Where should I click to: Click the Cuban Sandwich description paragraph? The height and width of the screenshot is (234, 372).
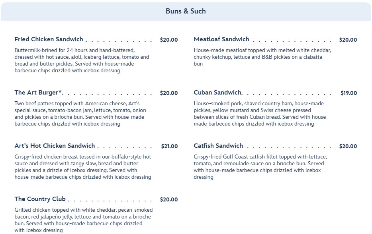pyautogui.click(x=260, y=114)
